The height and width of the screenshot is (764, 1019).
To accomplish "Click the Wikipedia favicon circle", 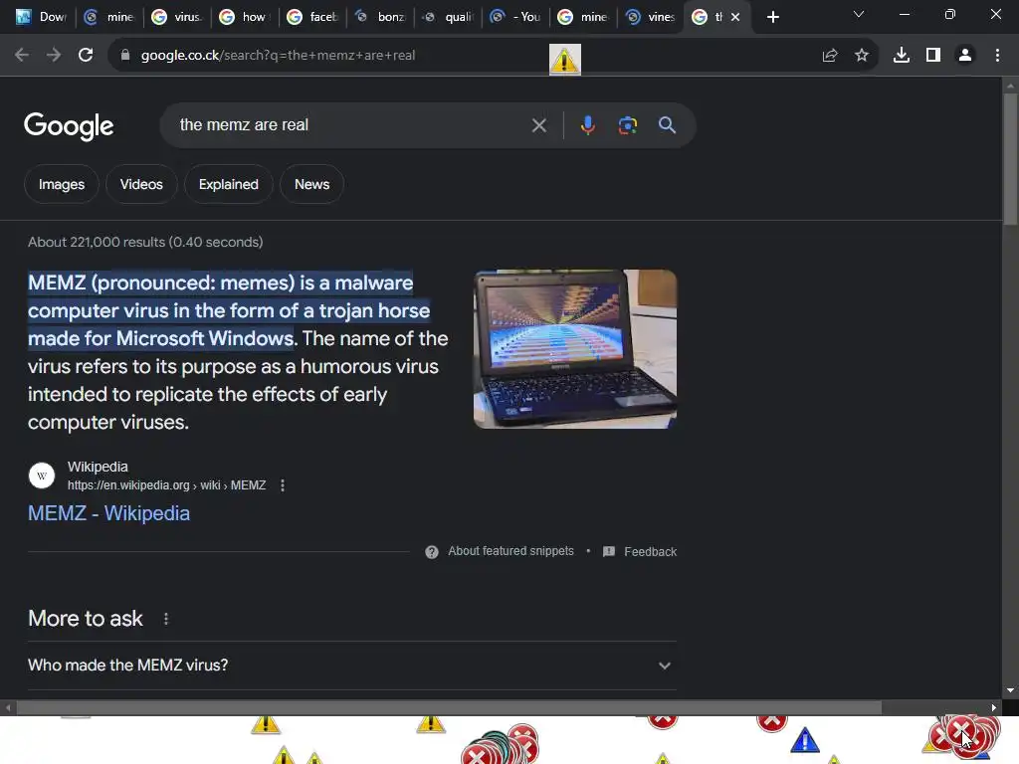I will point(42,476).
